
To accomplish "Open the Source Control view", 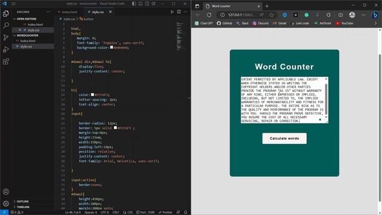I will pyautogui.click(x=6, y=37).
